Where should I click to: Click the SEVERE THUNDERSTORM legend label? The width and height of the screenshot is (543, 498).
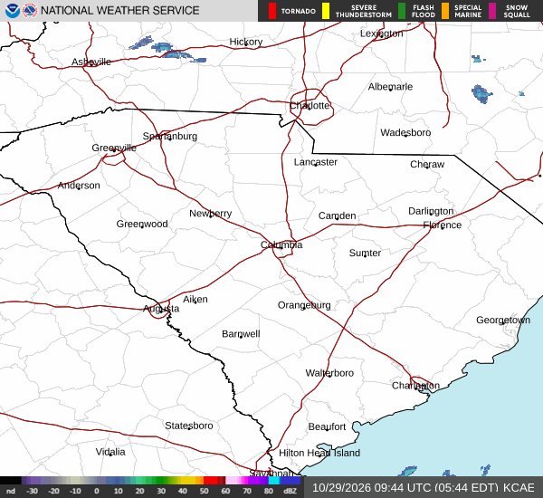coord(364,12)
